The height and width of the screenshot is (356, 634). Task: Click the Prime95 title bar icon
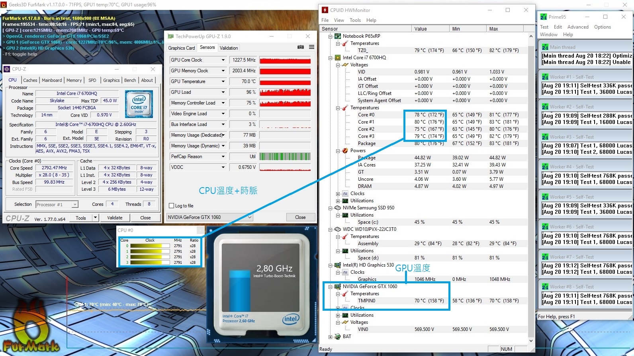pyautogui.click(x=544, y=17)
